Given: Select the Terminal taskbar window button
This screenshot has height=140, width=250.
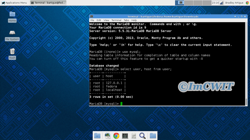Looking at the screenshot, I should tap(48, 3).
